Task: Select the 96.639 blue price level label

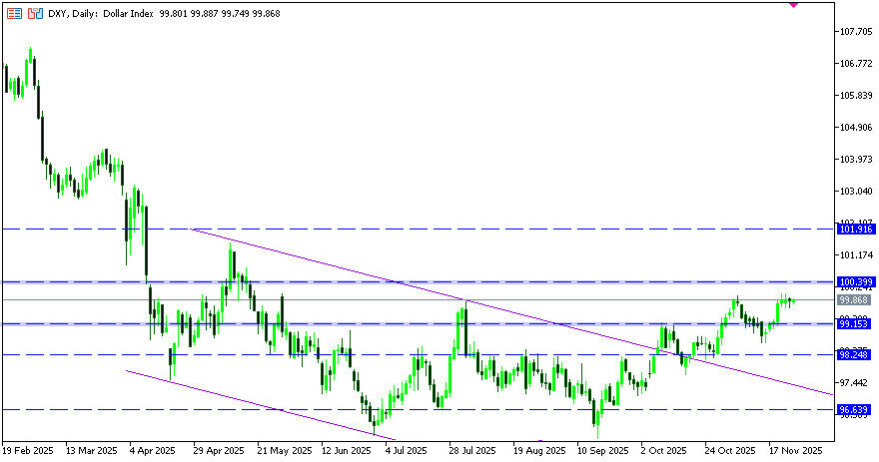Action: (856, 410)
